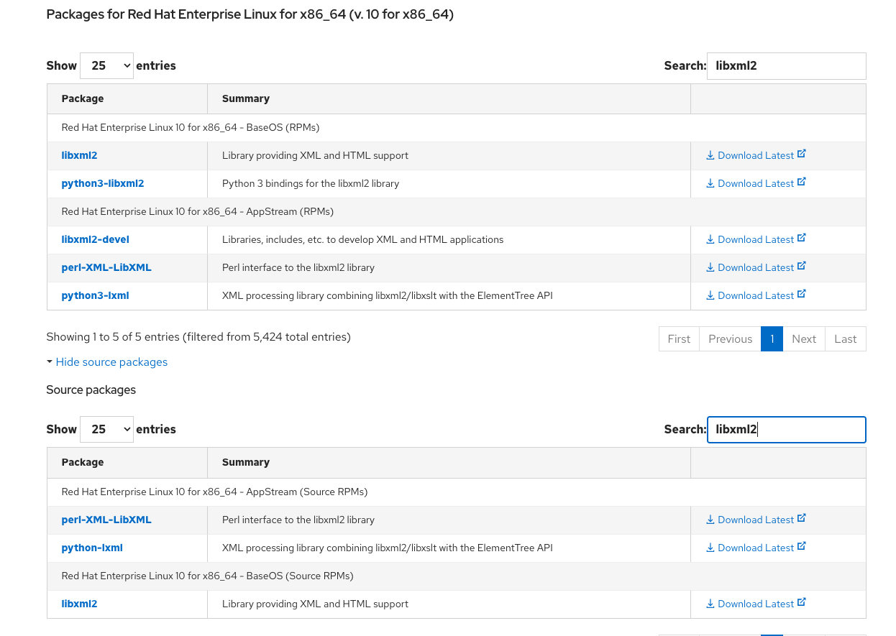Click external-link icon for python3-lxml
The image size is (896, 636).
click(x=802, y=294)
